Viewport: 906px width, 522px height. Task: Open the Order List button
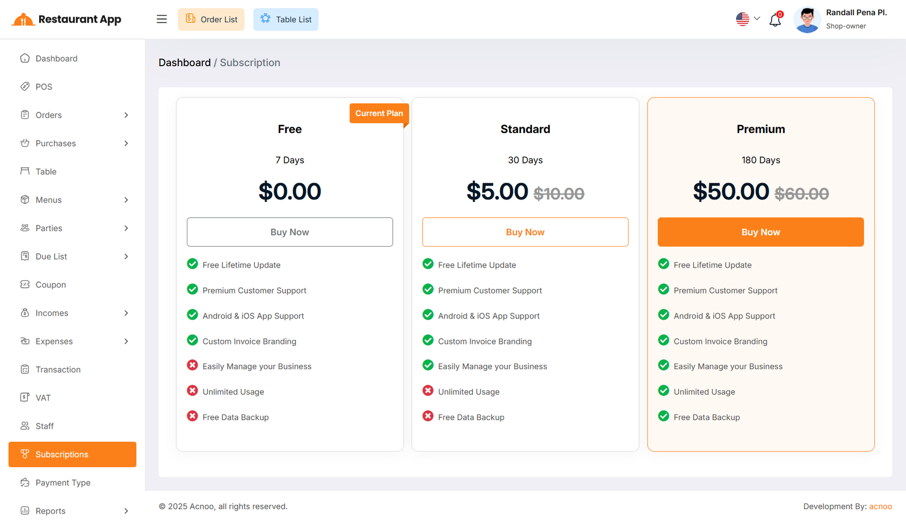(211, 20)
